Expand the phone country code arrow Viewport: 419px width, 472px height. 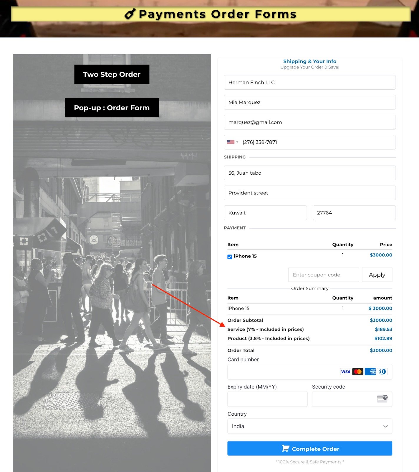pyautogui.click(x=237, y=142)
